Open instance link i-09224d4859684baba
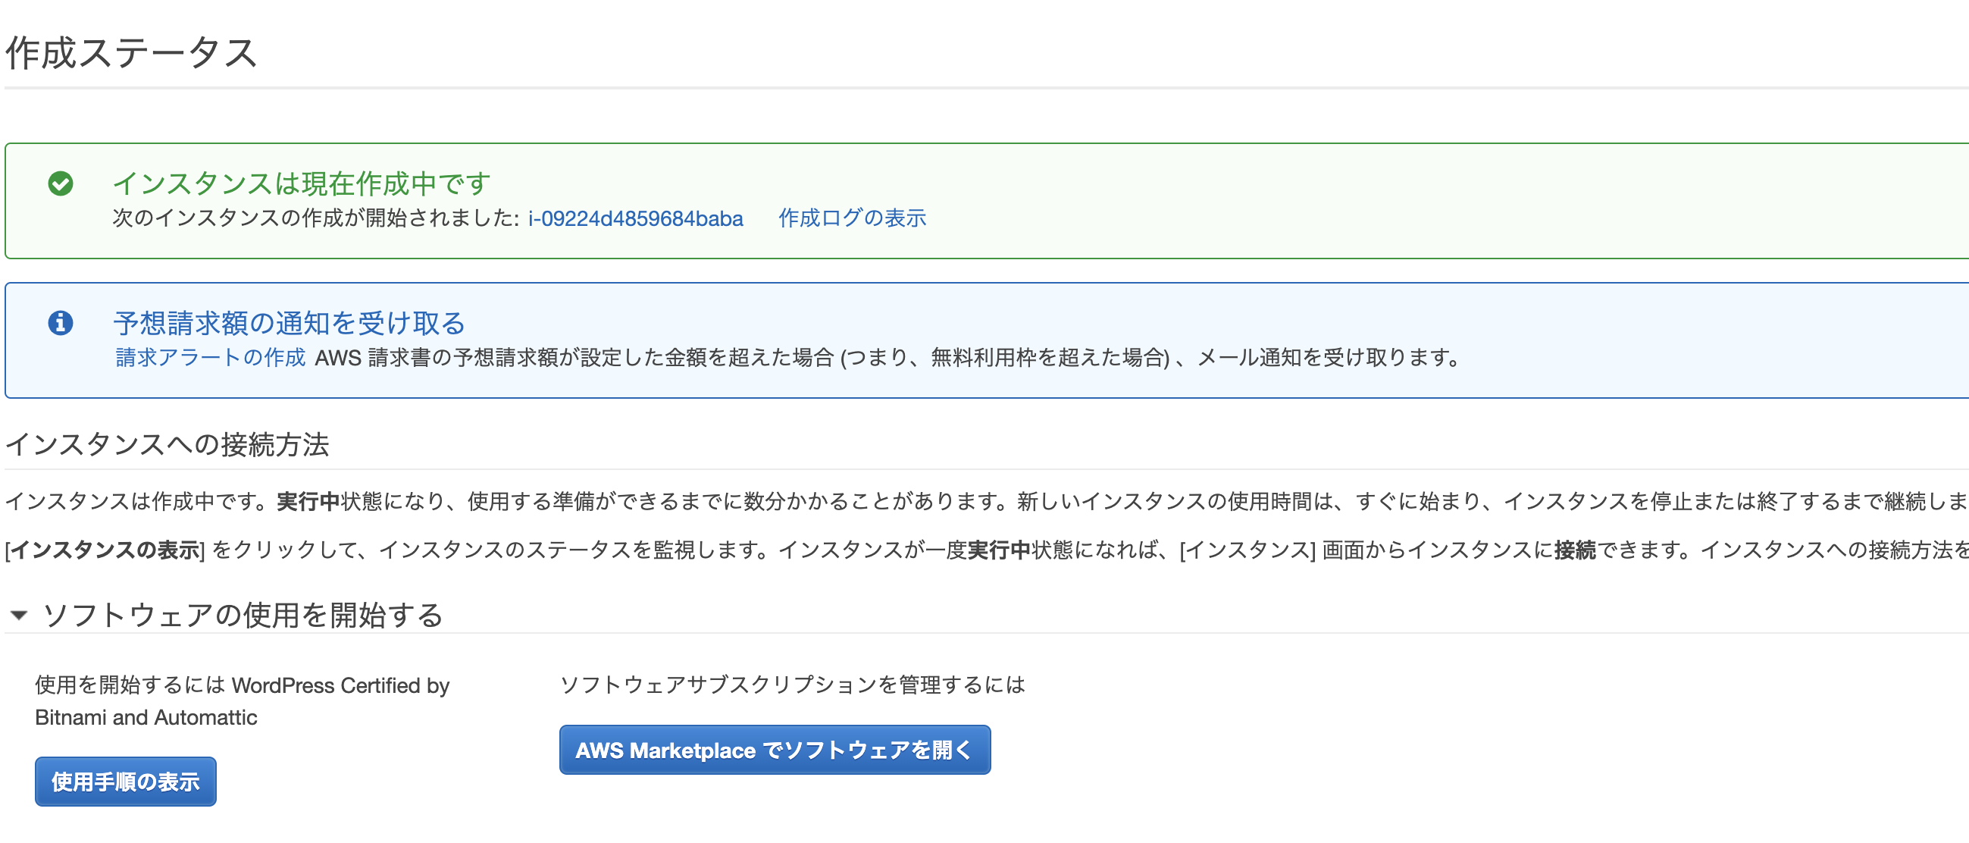The image size is (1969, 843). pos(634,218)
